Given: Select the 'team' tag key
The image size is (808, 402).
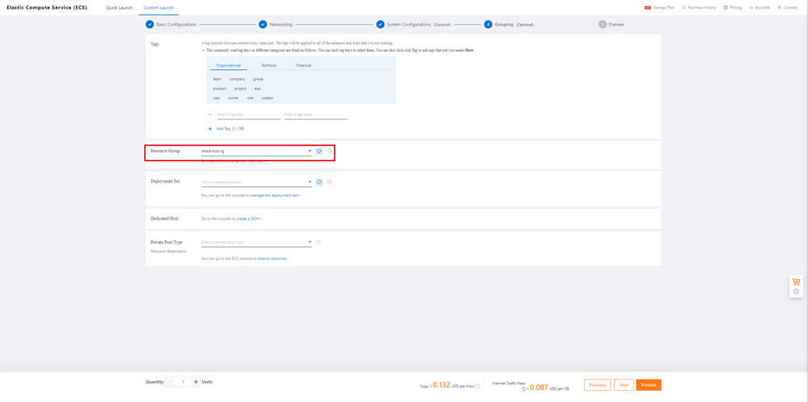Looking at the screenshot, I should point(217,79).
